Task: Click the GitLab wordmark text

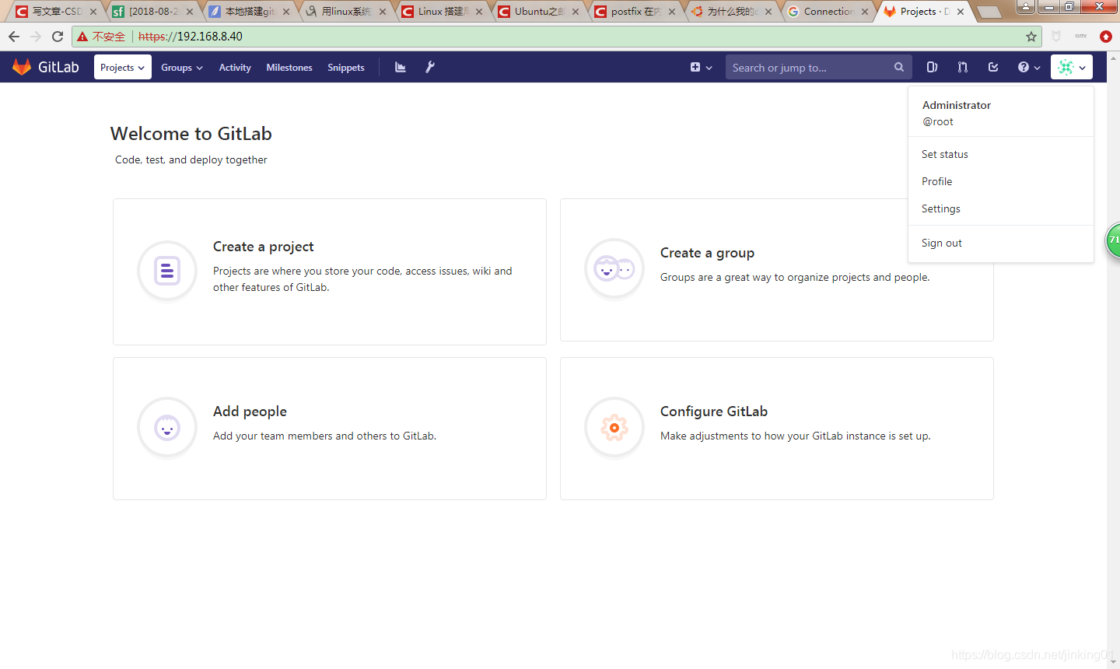Action: (58, 68)
